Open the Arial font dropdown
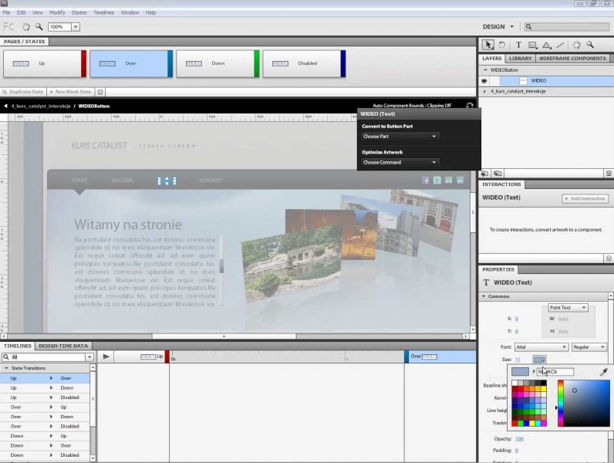 pos(541,347)
